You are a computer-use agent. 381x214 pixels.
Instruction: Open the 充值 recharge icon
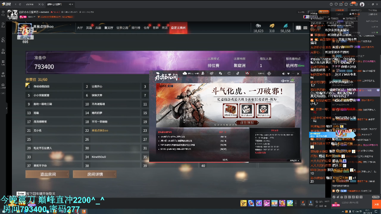pyautogui.click(x=303, y=203)
